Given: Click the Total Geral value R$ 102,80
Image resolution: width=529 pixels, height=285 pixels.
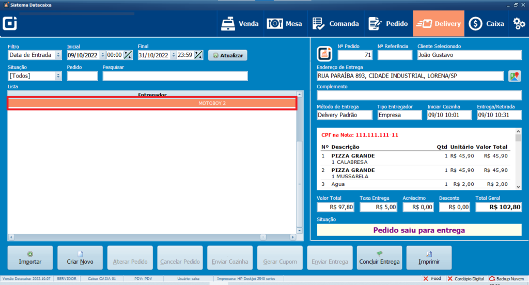Looking at the screenshot, I should (499, 207).
